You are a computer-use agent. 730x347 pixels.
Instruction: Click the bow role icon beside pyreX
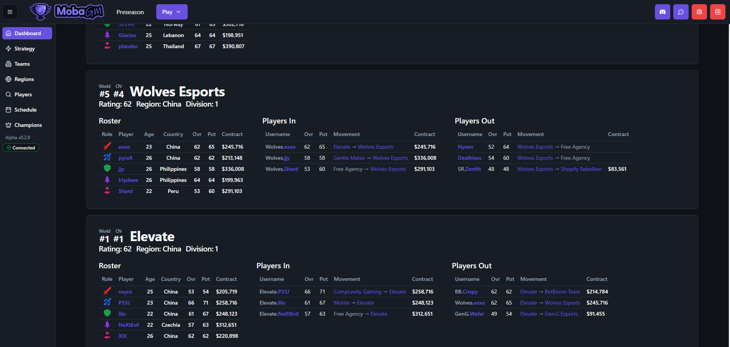107,157
